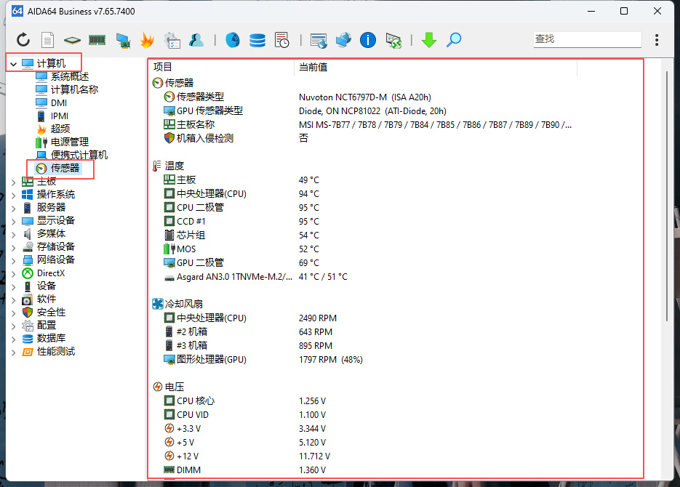Click the monitor diagnostics toolbar icon
The width and height of the screenshot is (680, 487).
pyautogui.click(x=123, y=40)
